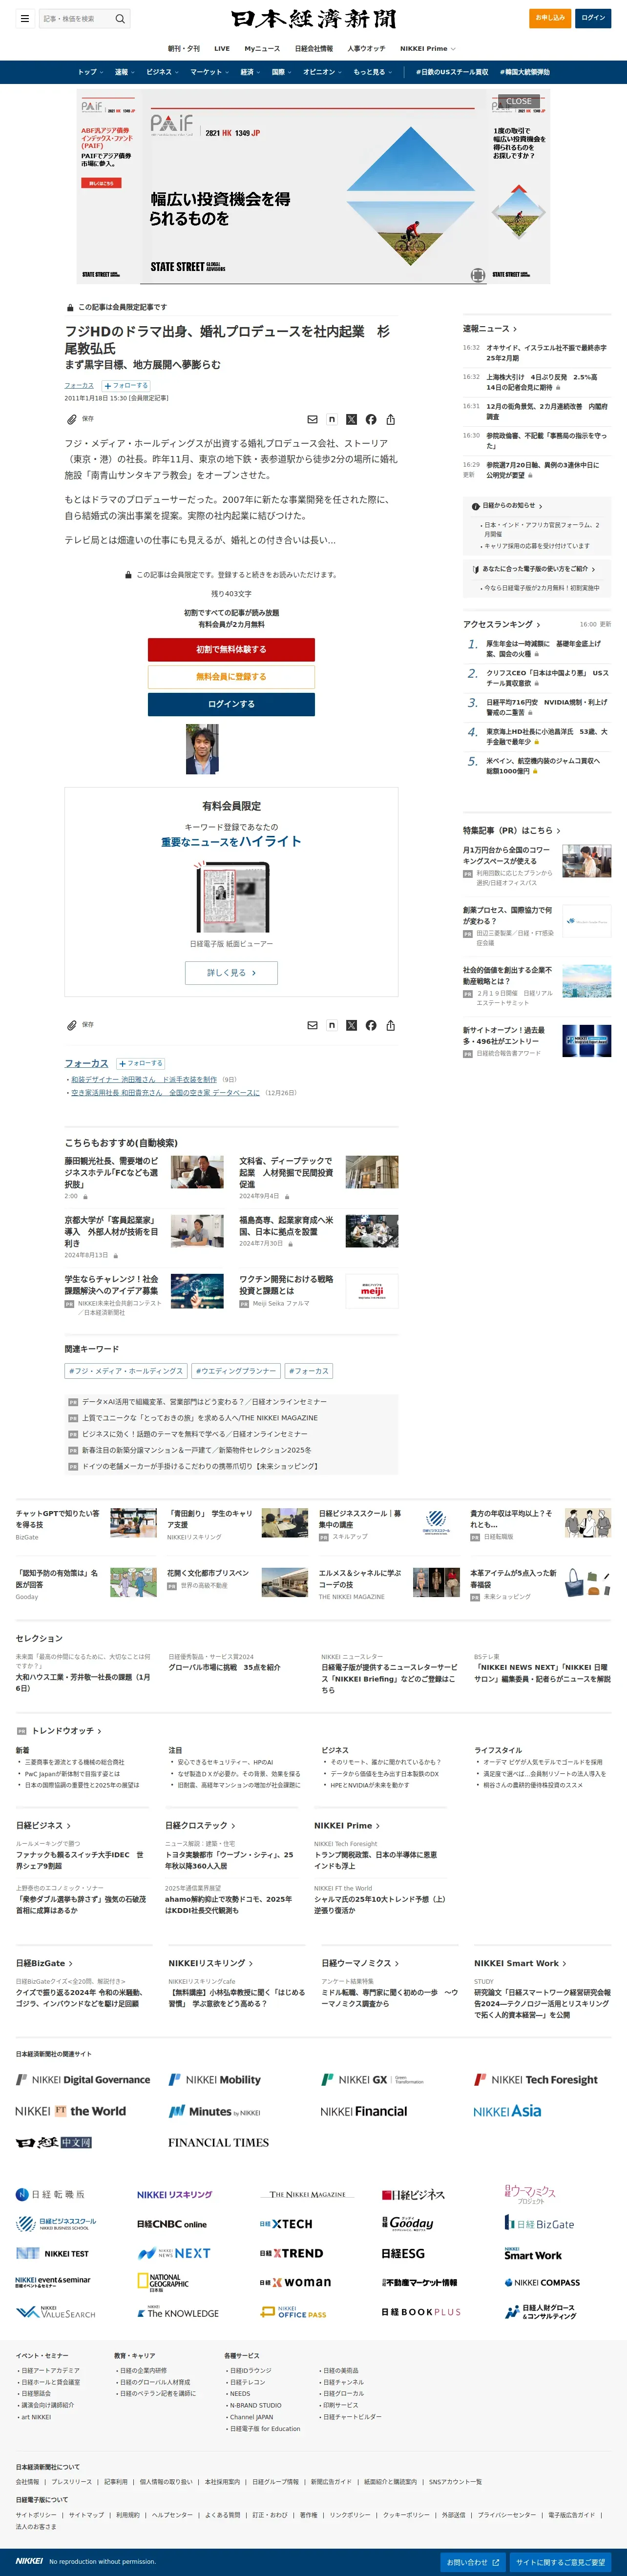Save article with top paperclip 保存 icon
Screen dimensions: 627x2576
point(80,419)
